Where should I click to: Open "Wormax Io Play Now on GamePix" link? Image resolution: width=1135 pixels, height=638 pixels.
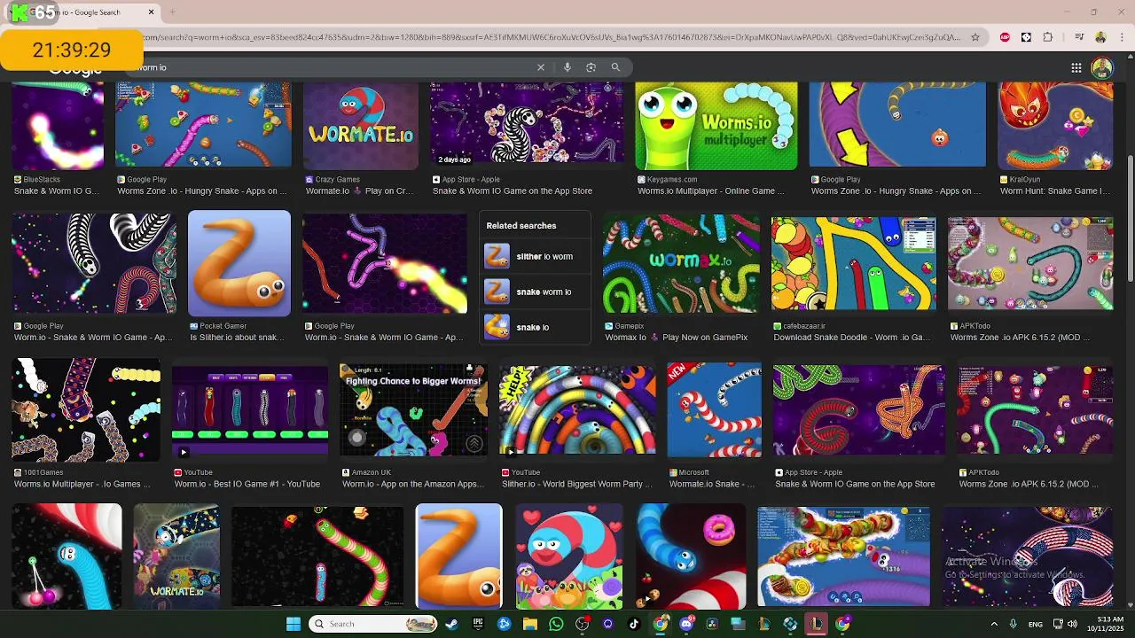[x=677, y=338]
